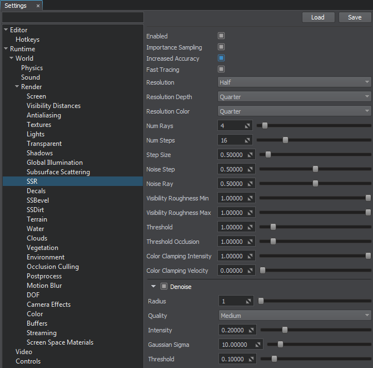Click drag-adjust icon in Step Size field
The image size is (373, 368).
(251, 155)
